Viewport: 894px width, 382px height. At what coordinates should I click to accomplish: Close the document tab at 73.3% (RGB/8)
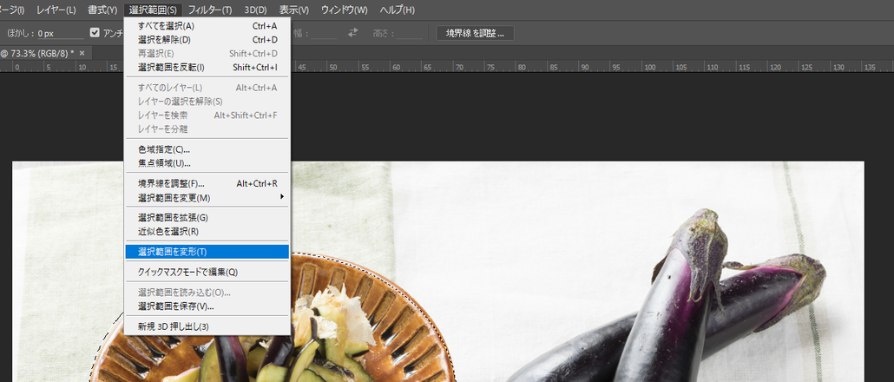point(82,53)
